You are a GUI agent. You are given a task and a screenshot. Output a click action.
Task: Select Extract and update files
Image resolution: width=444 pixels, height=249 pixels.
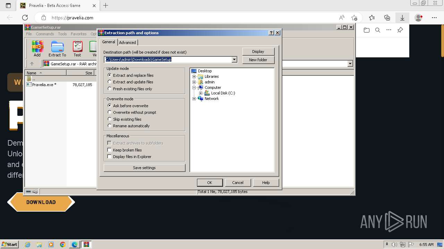[x=130, y=82]
